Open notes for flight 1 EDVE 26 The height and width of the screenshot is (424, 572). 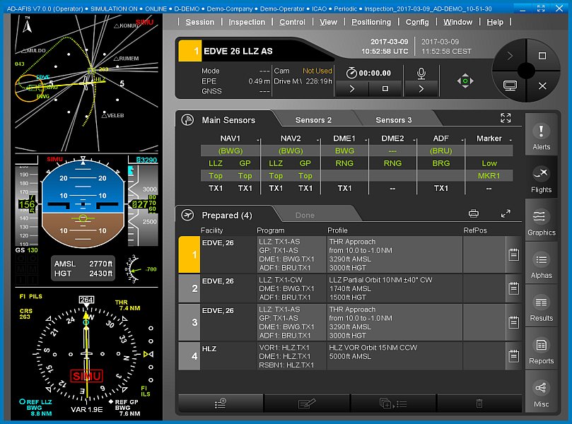point(513,254)
